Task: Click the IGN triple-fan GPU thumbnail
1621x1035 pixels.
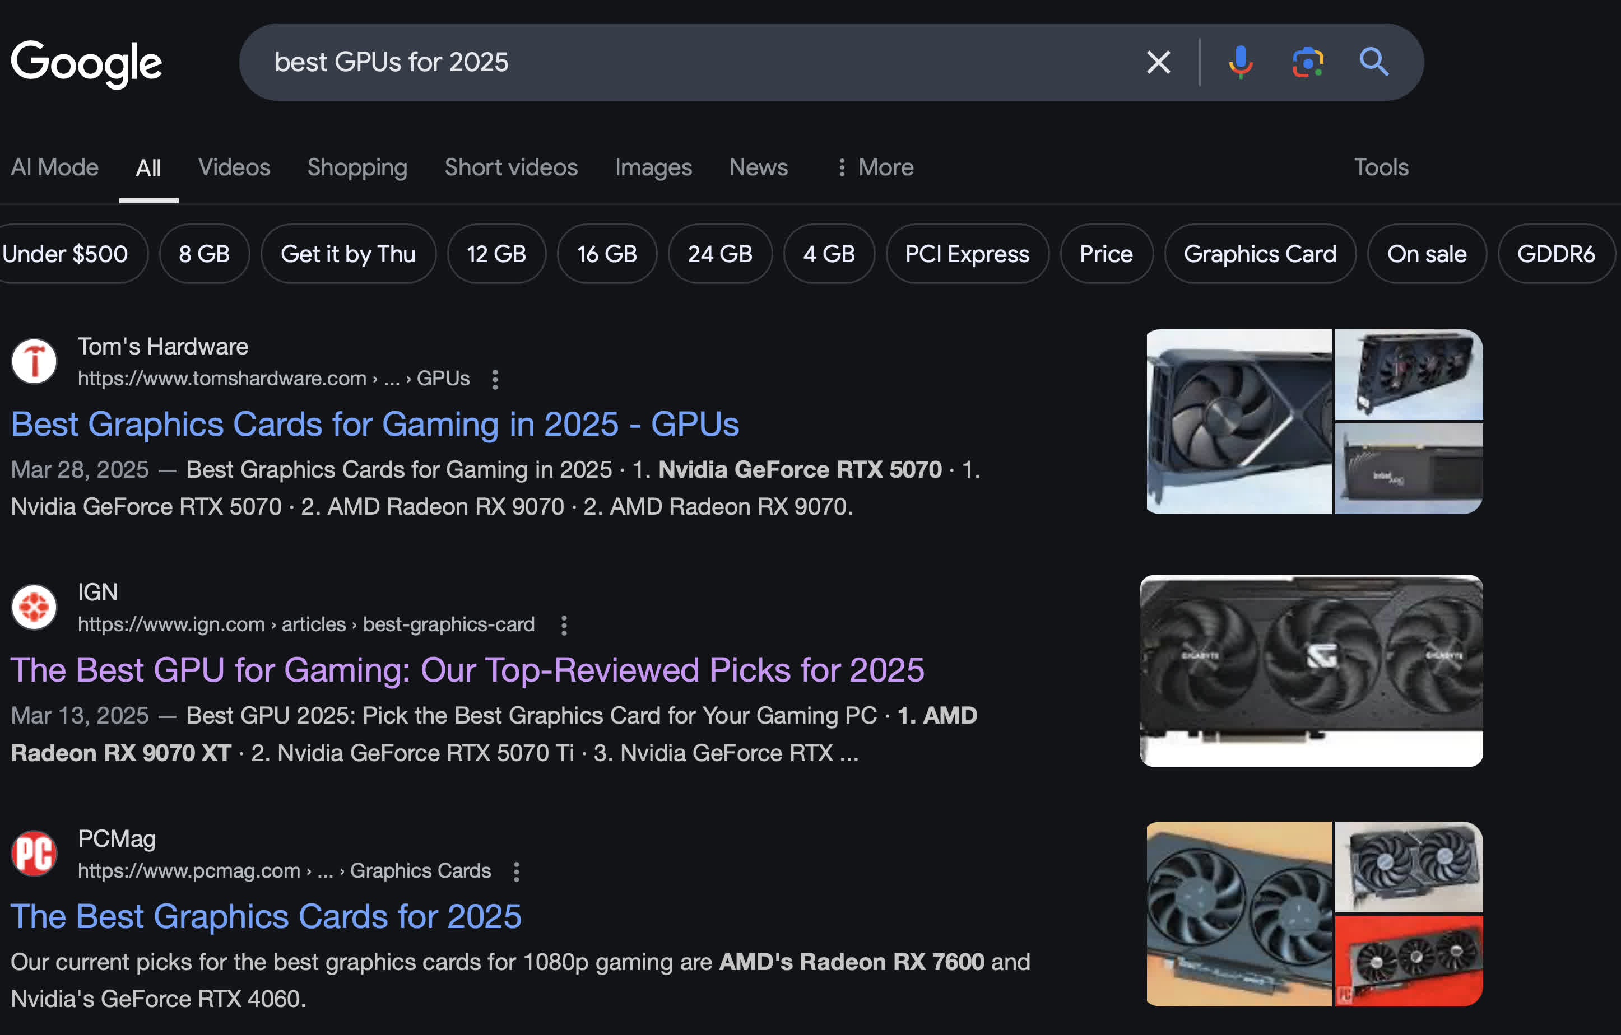Action: click(x=1311, y=670)
